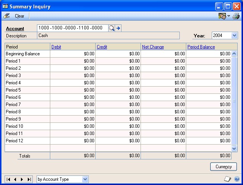
Task: Go to next record navigation button
Action: tap(22, 179)
